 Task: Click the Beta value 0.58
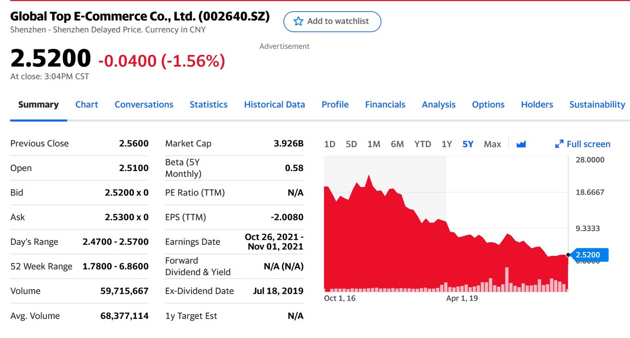click(x=294, y=168)
